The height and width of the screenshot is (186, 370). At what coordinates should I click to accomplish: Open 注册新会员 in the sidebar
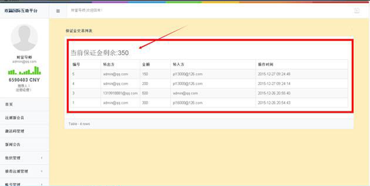point(25,118)
